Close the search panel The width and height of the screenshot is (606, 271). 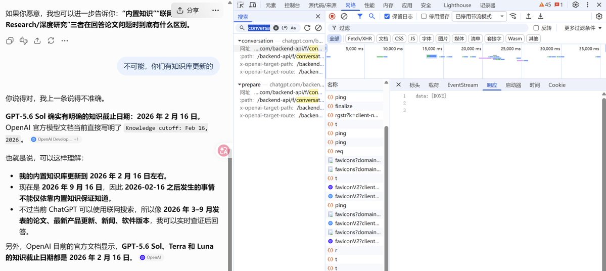pyautogui.click(x=318, y=16)
